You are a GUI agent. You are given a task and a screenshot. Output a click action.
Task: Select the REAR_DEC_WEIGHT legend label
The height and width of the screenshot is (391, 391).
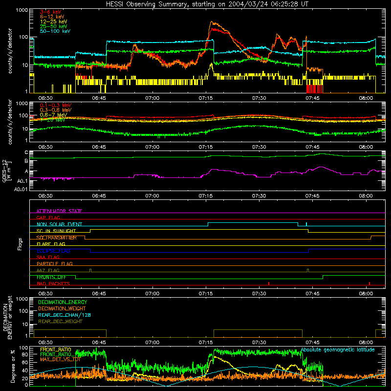tap(60, 322)
